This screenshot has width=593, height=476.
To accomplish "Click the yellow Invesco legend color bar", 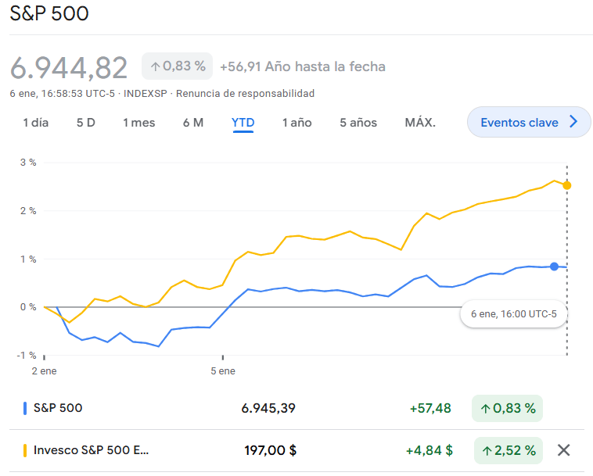I will [x=25, y=450].
